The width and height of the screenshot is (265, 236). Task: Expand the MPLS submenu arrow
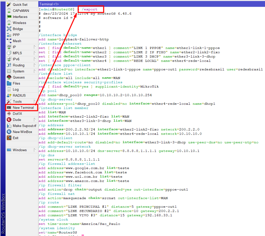click(x=35, y=53)
